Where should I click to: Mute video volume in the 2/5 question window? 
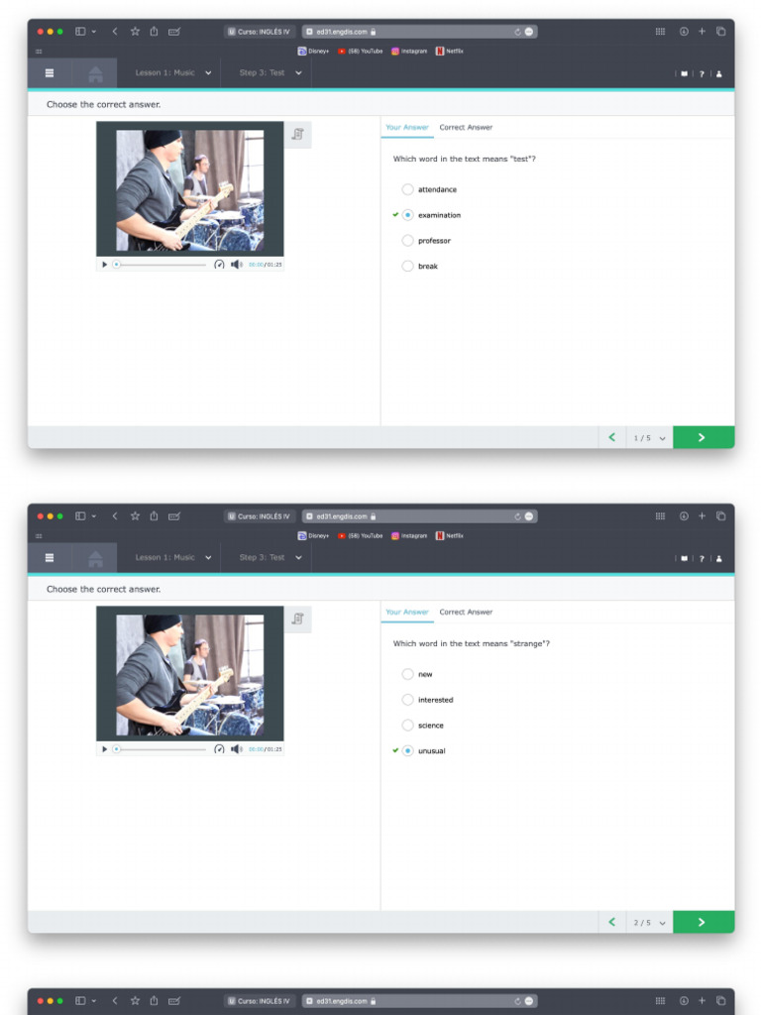(x=236, y=749)
